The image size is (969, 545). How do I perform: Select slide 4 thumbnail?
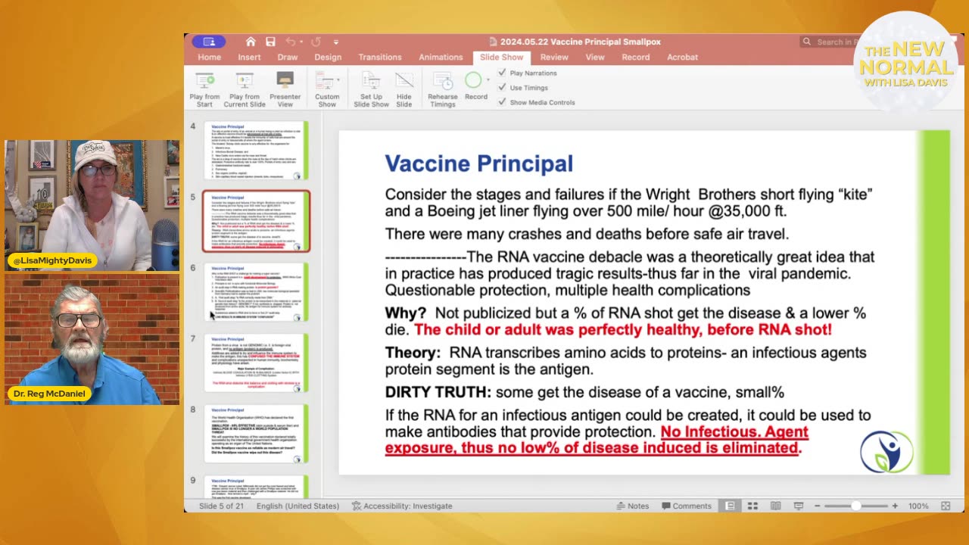(256, 150)
